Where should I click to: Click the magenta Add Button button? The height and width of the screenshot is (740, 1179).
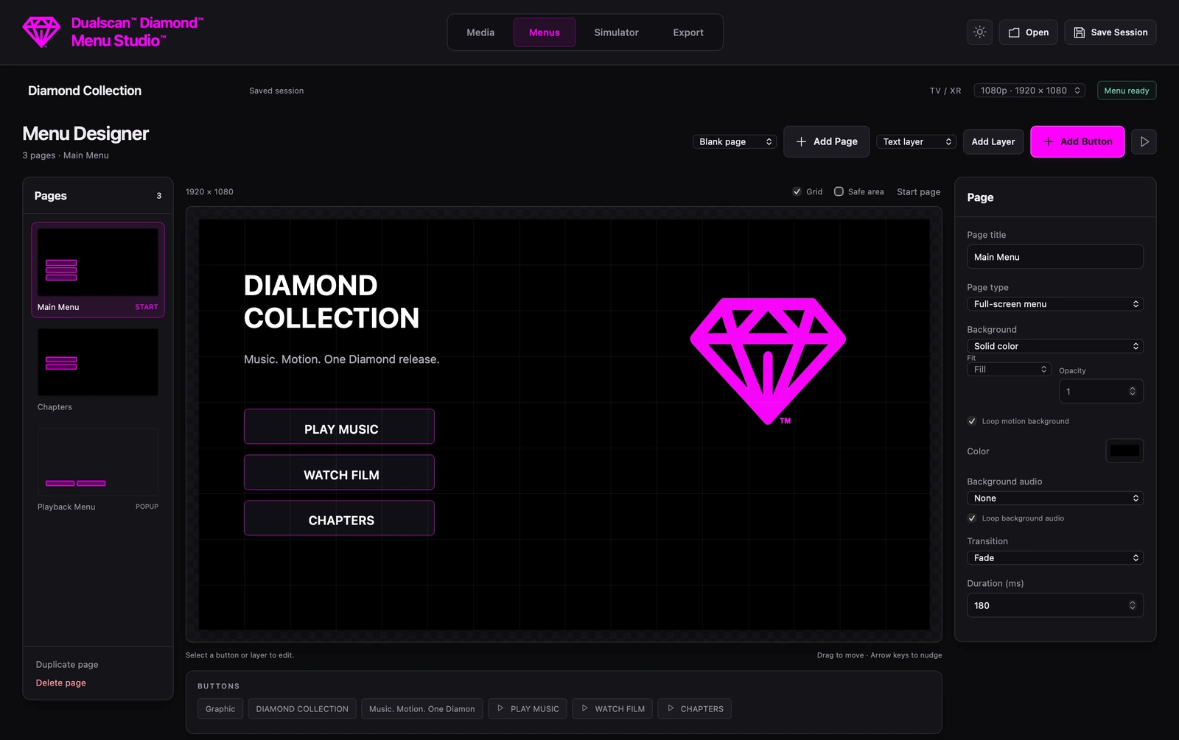(1077, 141)
